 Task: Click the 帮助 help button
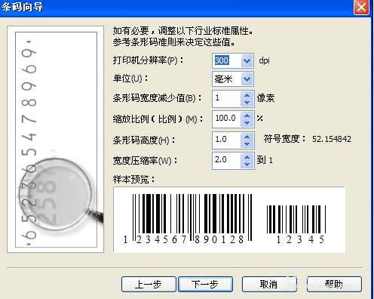point(334,285)
